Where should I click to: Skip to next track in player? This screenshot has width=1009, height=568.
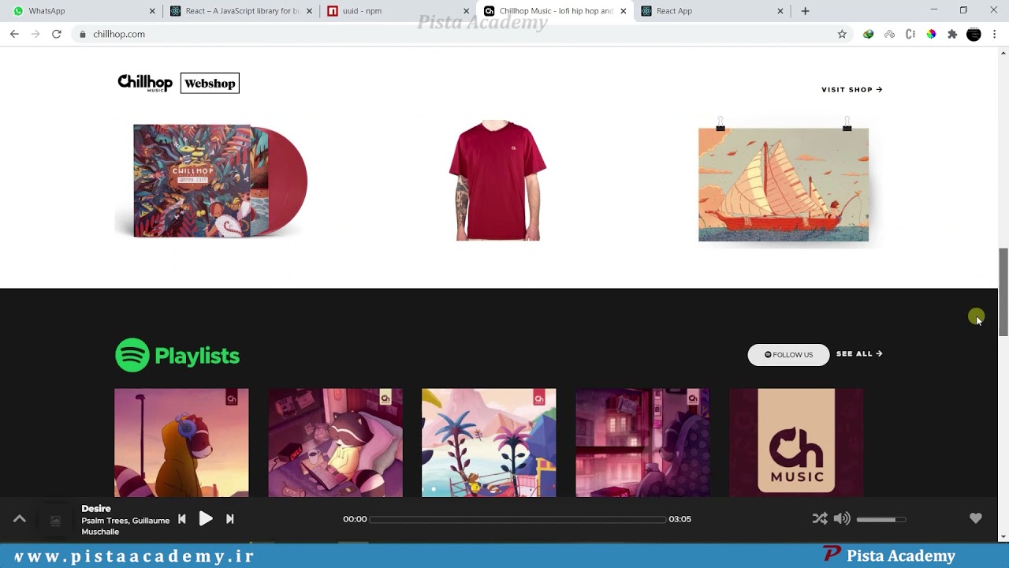pyautogui.click(x=230, y=518)
